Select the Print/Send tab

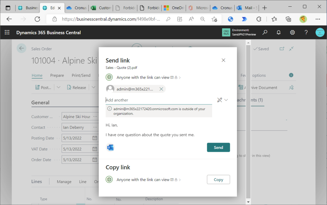tap(81, 75)
